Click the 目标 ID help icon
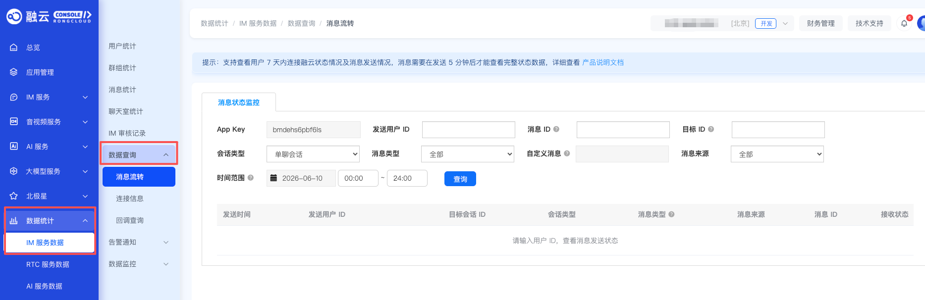 click(711, 129)
